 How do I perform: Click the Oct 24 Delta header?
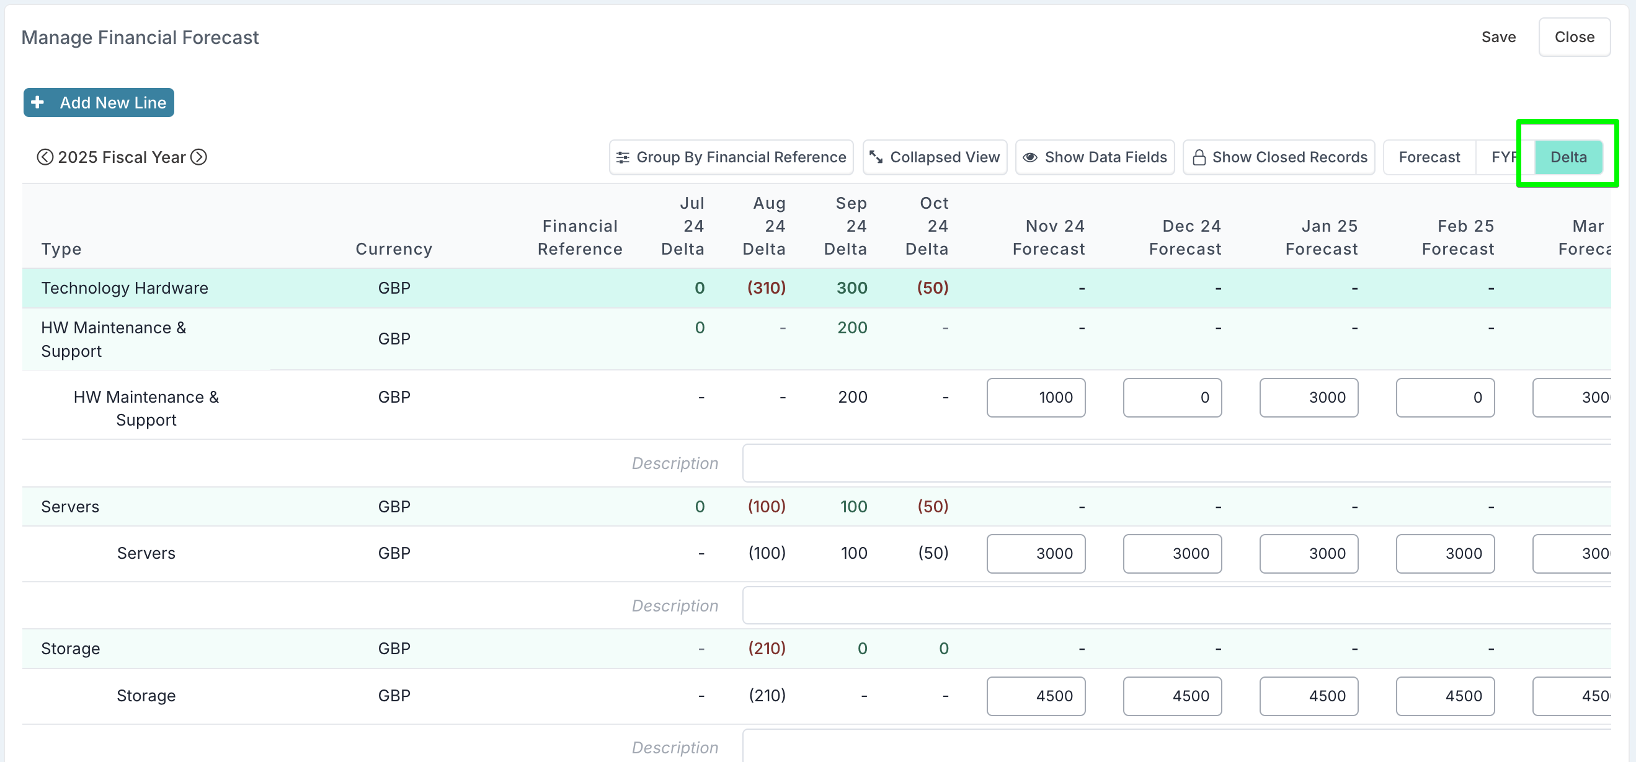[927, 226]
